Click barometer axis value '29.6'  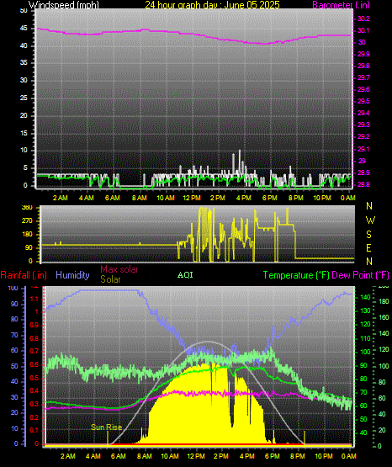(x=363, y=89)
